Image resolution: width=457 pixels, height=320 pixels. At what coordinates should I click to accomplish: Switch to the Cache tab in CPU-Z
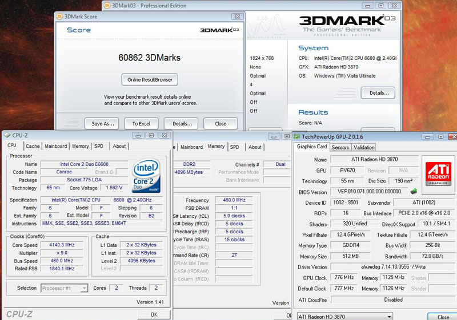point(33,147)
